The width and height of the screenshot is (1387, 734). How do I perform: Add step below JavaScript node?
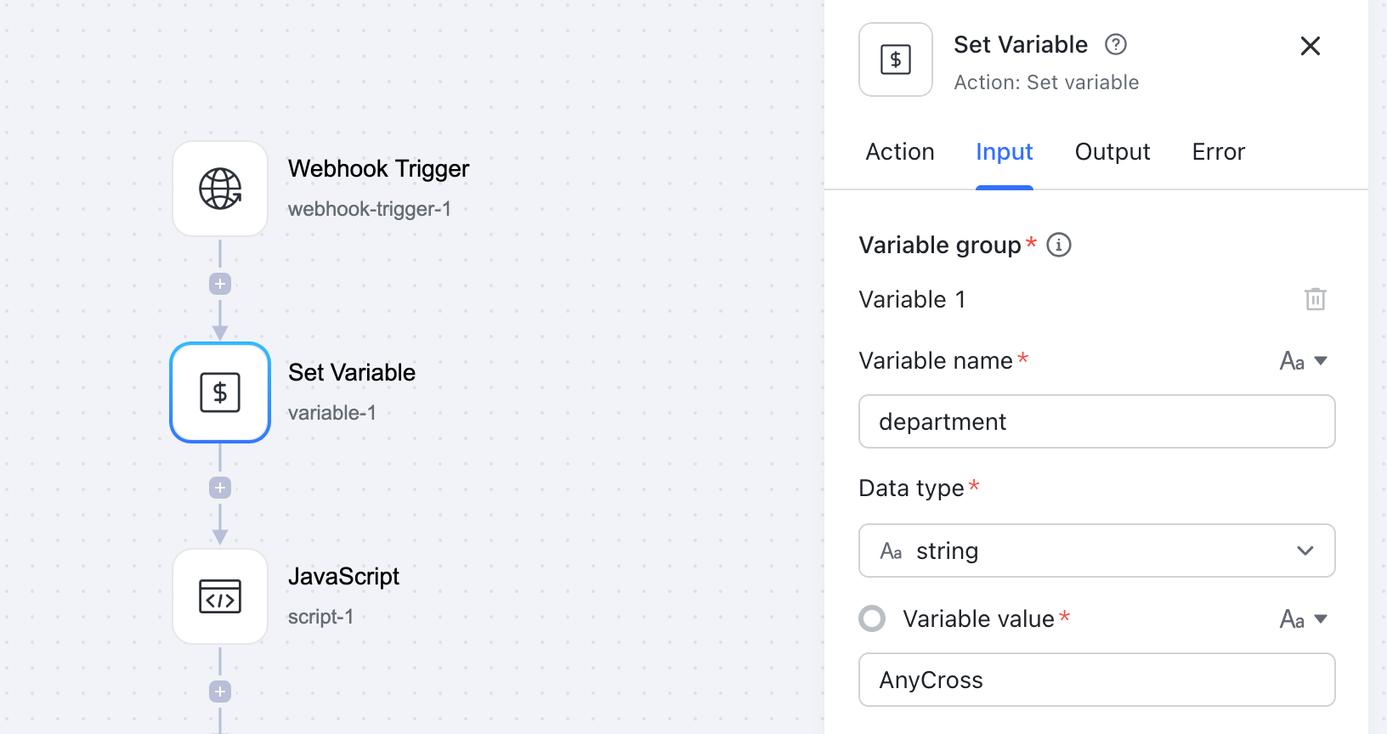click(x=220, y=692)
